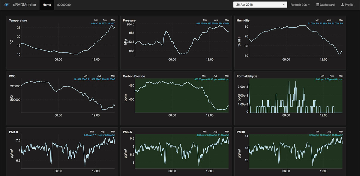360x176 pixels.
Task: Click the Profile user icon
Action: 342,5
